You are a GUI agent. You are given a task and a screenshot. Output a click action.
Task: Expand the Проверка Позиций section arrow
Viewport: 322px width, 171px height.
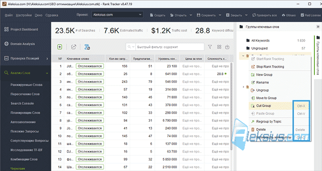(x=47, y=59)
